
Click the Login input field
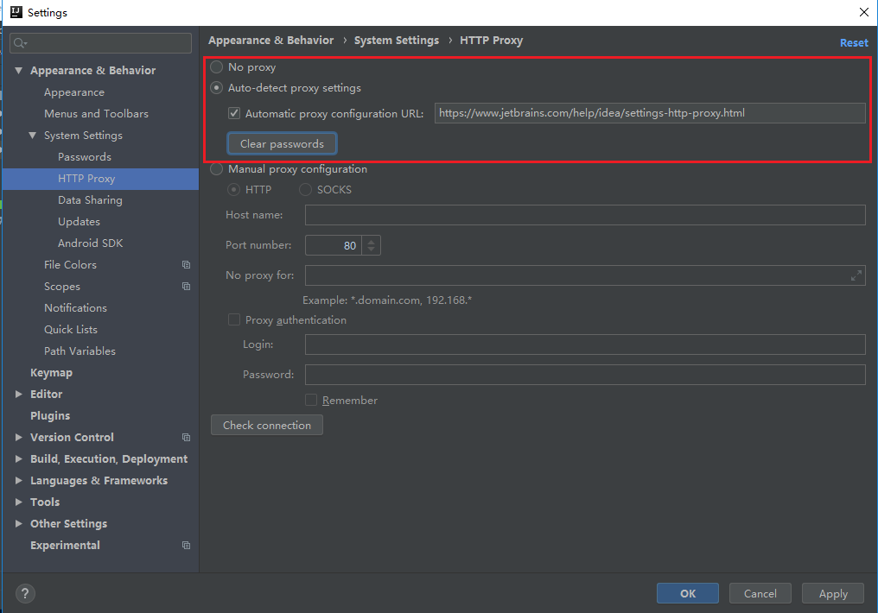[x=585, y=344]
